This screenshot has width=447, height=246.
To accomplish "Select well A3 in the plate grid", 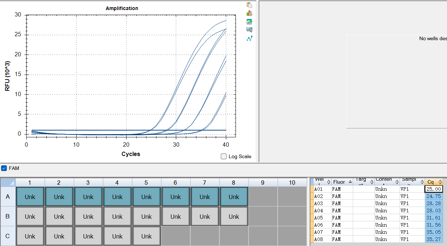I will tap(88, 197).
